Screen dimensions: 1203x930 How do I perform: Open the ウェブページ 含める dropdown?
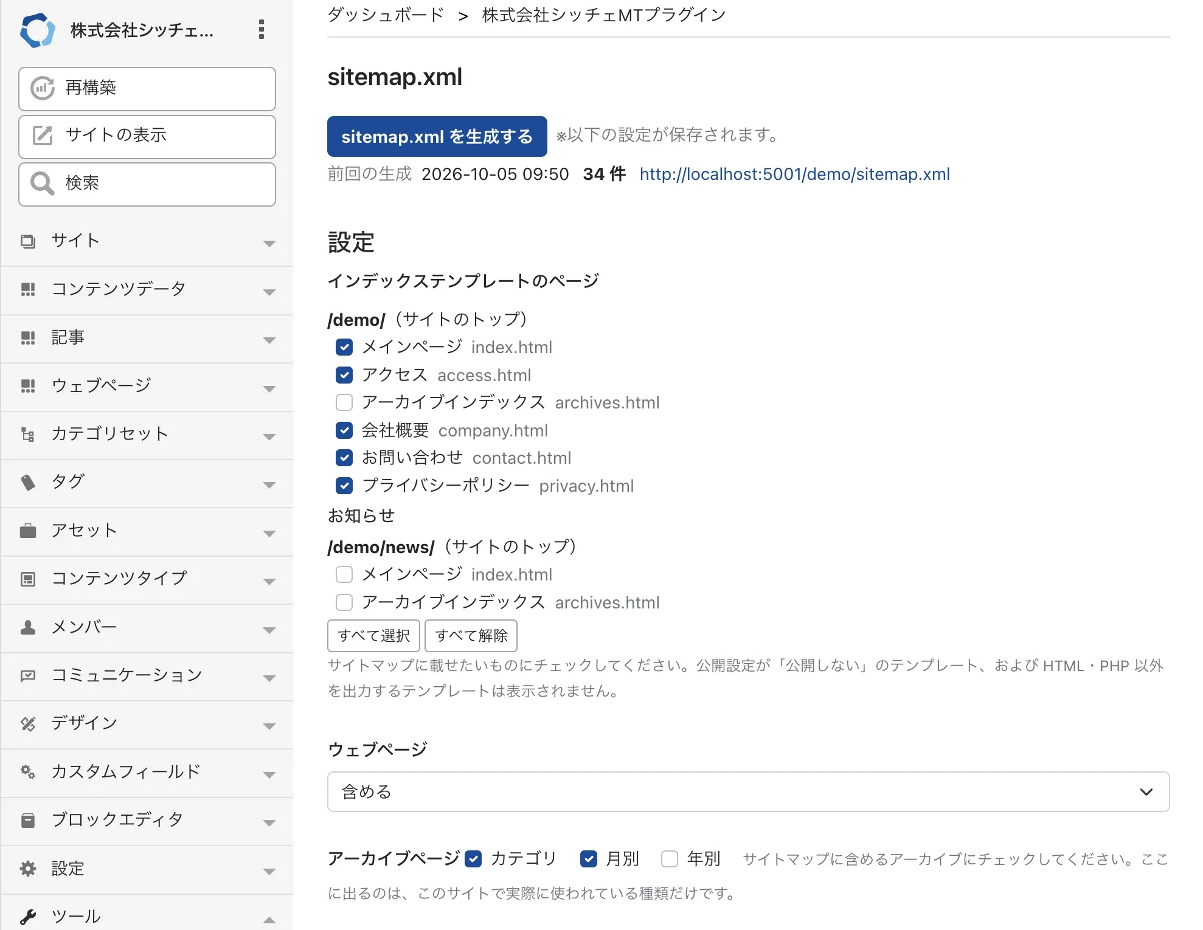pos(748,792)
